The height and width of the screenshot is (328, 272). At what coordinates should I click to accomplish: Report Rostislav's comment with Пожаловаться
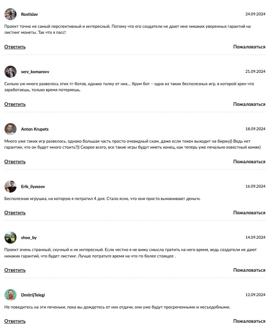[x=249, y=47]
